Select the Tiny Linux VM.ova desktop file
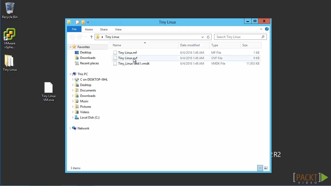This screenshot has height=186, width=331. pyautogui.click(x=49, y=92)
